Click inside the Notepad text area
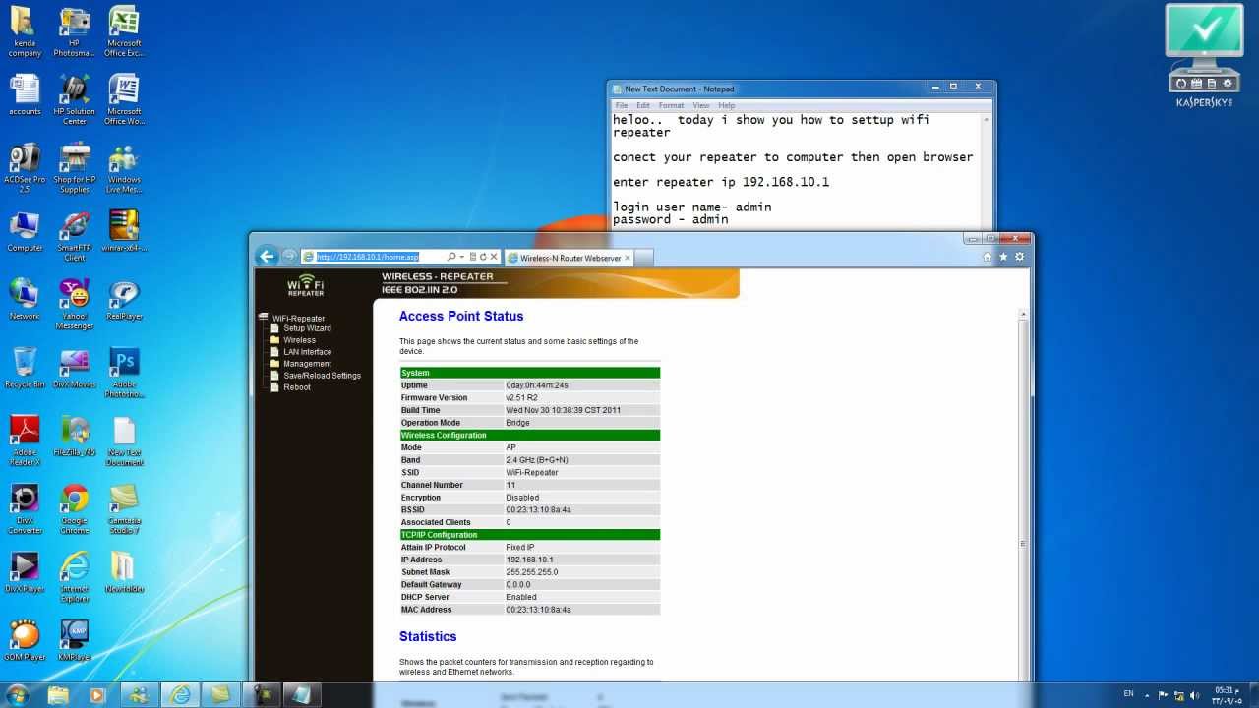Image resolution: width=1259 pixels, height=708 pixels. point(796,169)
